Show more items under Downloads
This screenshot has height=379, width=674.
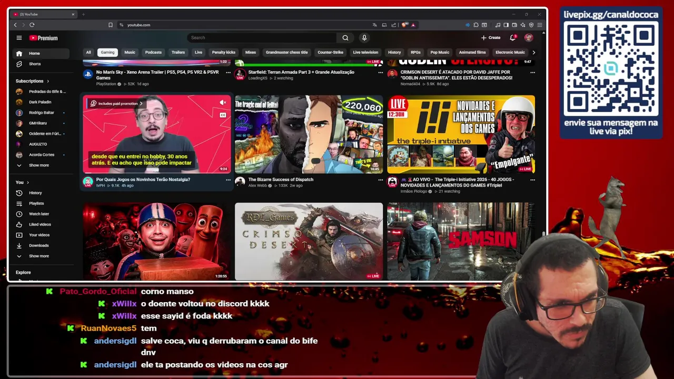[42, 256]
